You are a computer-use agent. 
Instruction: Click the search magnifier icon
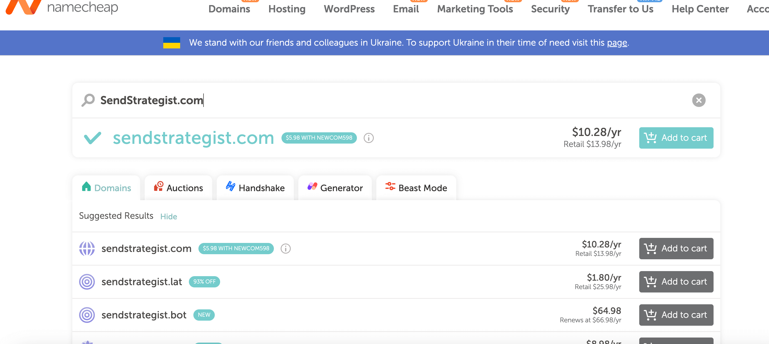click(x=88, y=100)
